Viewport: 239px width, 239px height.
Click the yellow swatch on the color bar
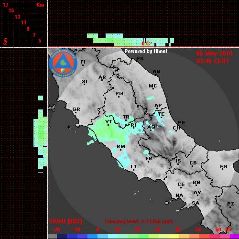pos(174,236)
